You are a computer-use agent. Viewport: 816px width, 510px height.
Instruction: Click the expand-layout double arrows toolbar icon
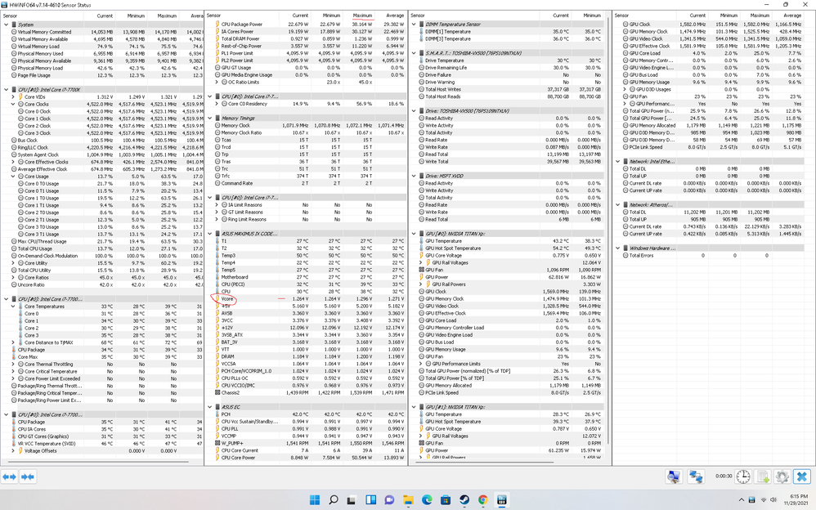tap(9, 476)
